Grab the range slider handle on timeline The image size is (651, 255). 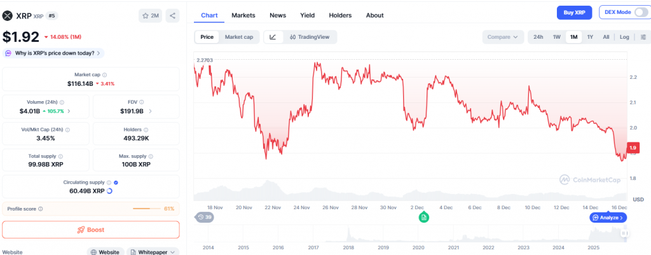pyautogui.click(x=626, y=234)
